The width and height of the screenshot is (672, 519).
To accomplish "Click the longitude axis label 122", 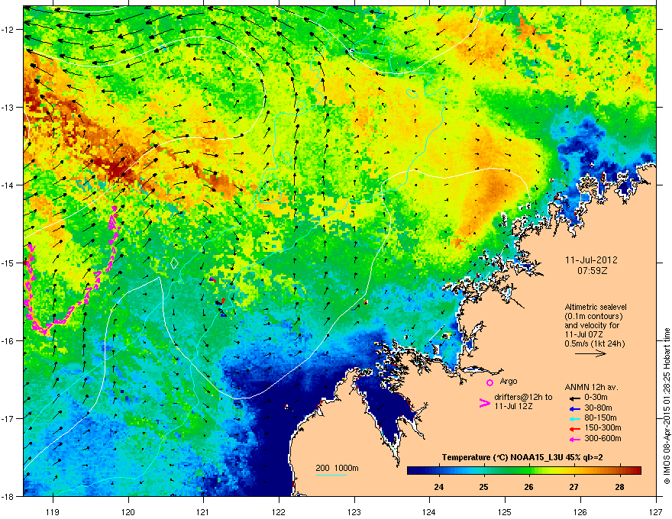I will coord(279,511).
